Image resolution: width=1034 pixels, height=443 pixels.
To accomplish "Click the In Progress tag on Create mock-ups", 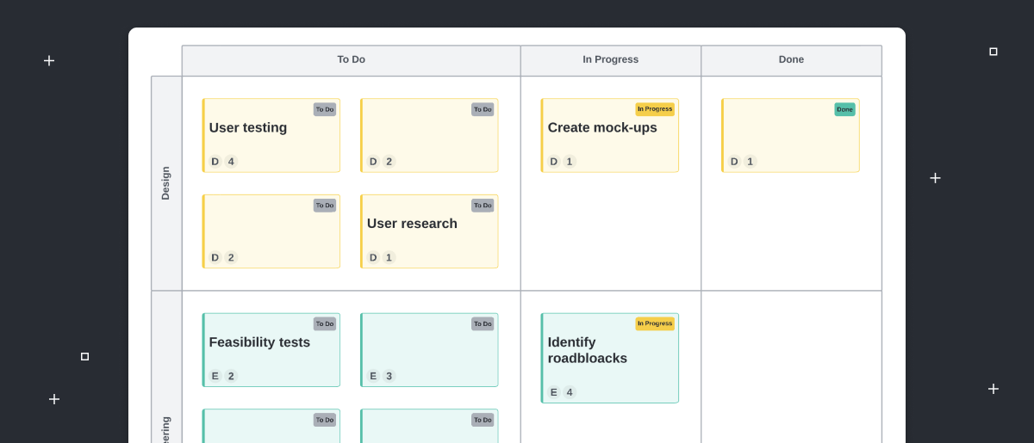I will (x=655, y=109).
